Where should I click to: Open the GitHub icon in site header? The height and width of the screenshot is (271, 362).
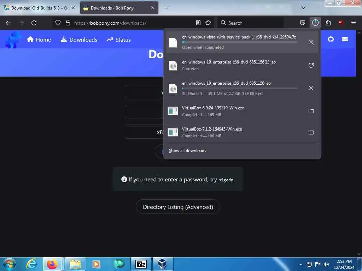(x=331, y=39)
